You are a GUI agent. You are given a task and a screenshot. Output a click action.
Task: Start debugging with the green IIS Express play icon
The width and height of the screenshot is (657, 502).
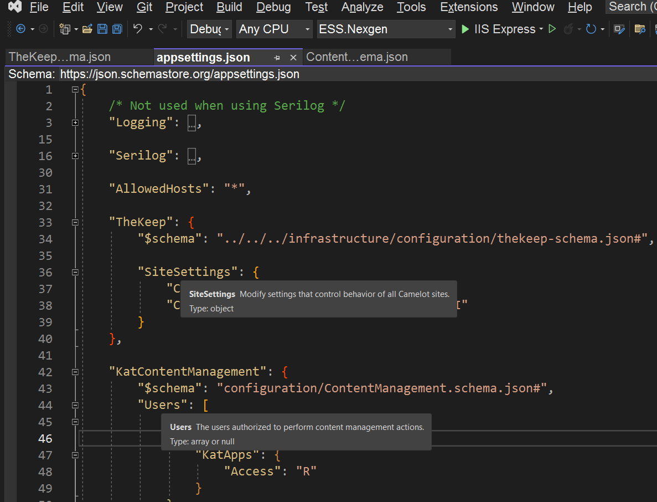(465, 29)
